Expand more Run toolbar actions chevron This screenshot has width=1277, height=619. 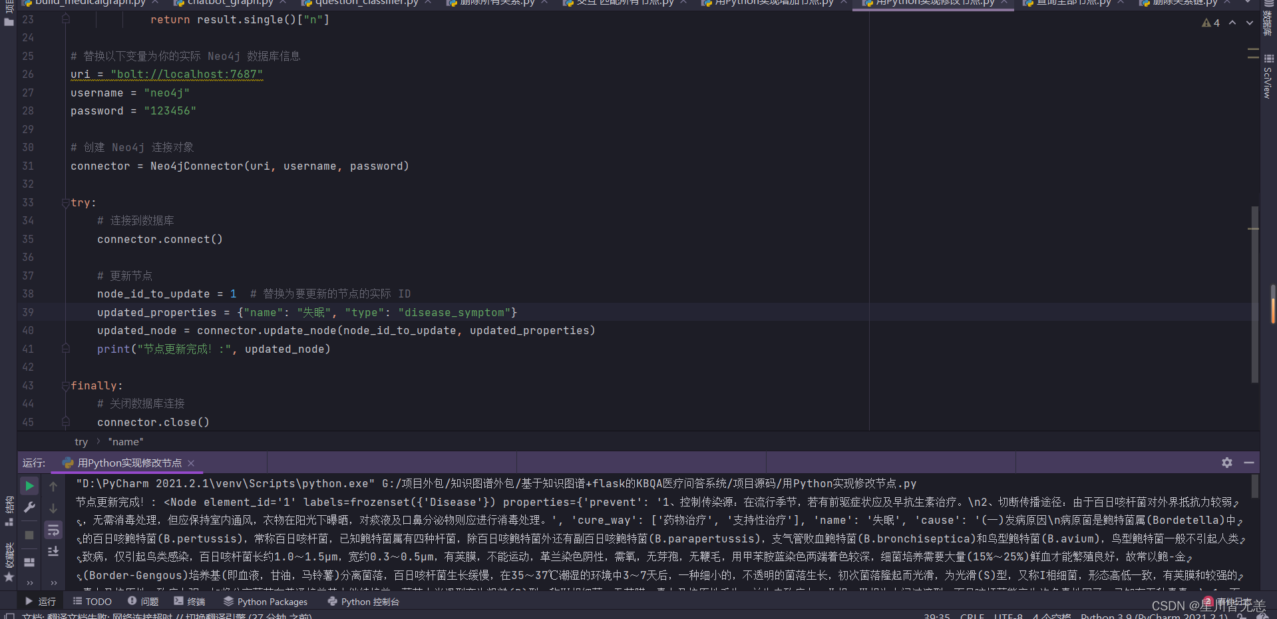point(29,582)
